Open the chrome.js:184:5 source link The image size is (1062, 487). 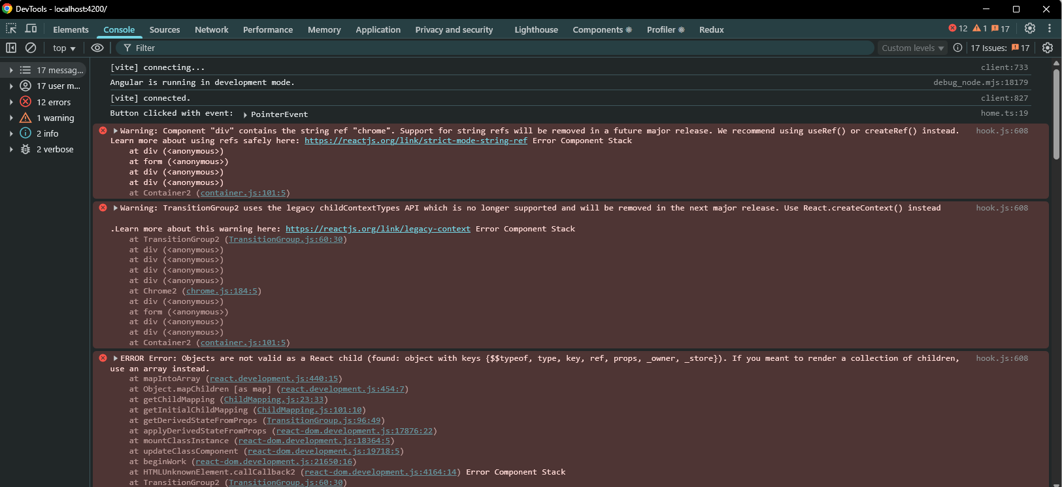222,291
